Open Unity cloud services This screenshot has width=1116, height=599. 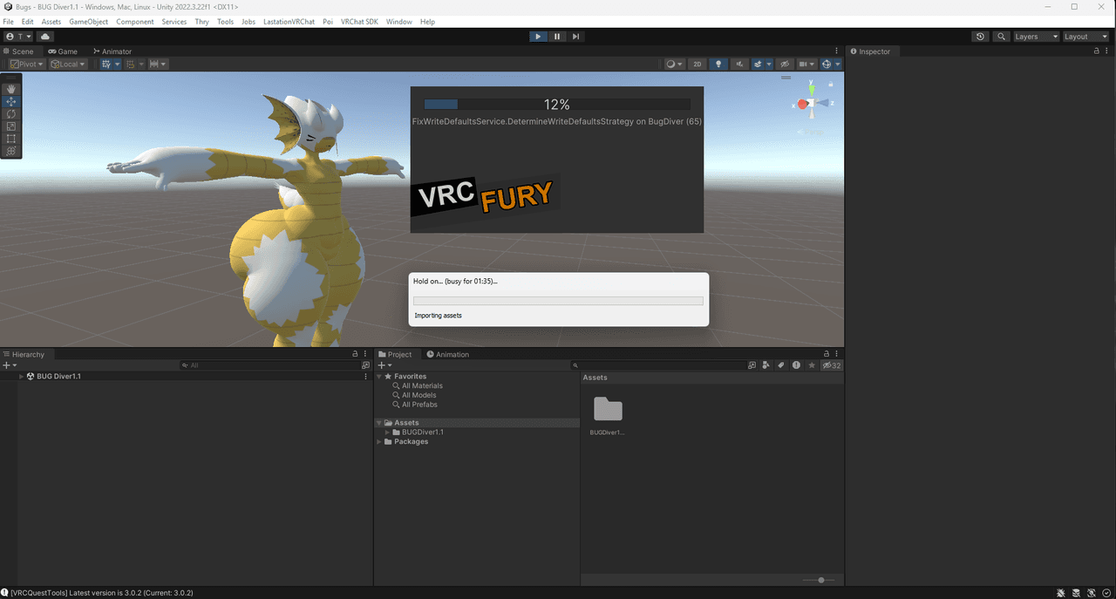(x=45, y=37)
